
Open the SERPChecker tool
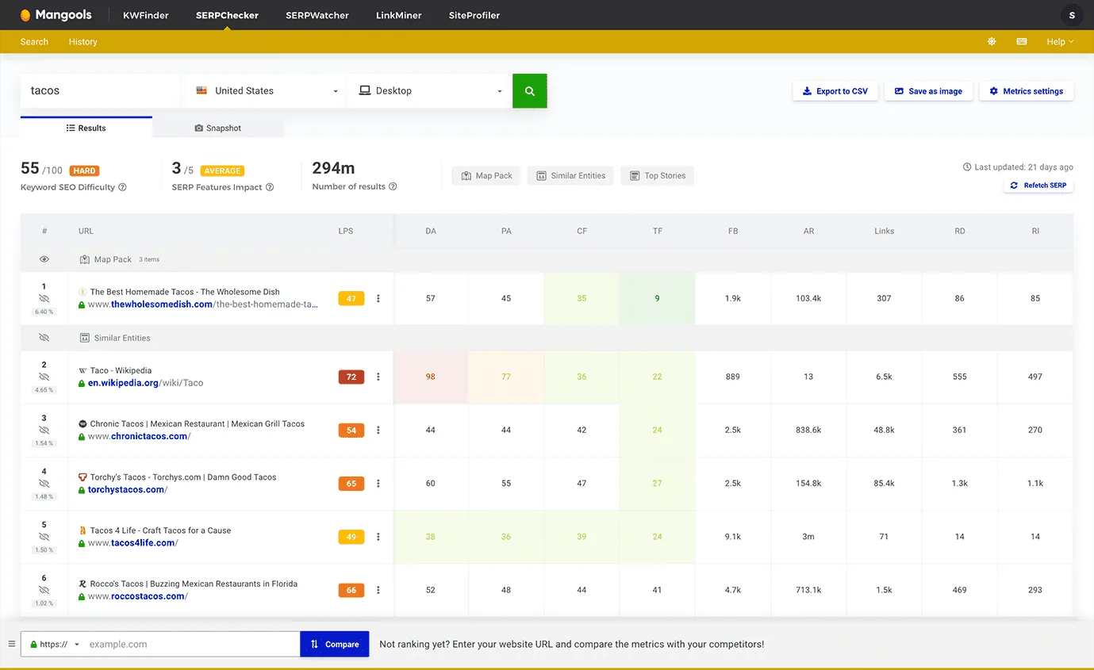pos(226,15)
